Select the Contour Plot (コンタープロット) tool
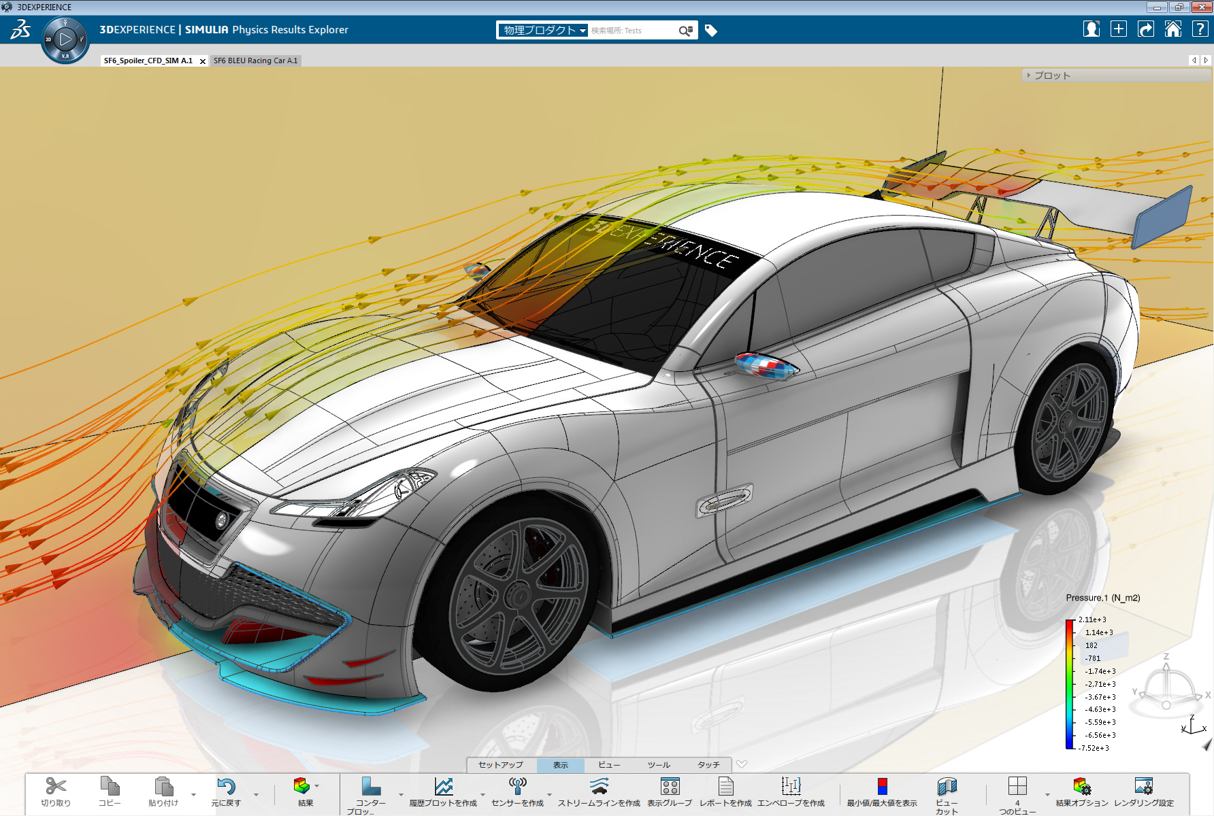 371,786
